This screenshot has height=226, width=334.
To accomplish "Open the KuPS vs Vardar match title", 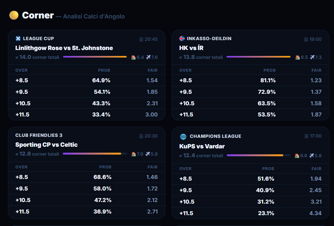I will (202, 146).
